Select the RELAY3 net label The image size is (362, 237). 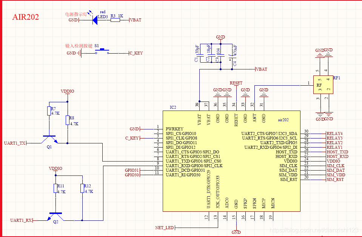[x=334, y=138]
